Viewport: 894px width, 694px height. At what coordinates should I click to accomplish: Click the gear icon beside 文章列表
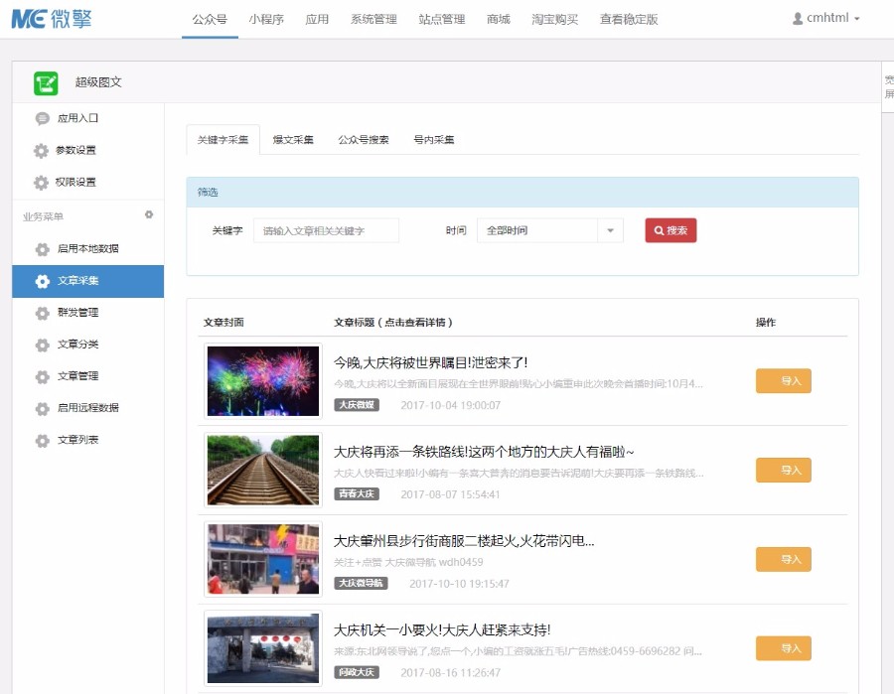(x=42, y=441)
